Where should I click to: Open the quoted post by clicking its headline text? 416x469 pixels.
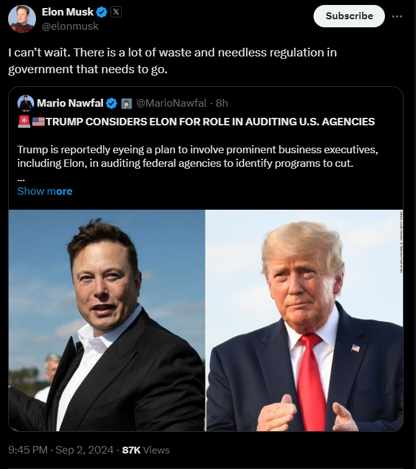[210, 122]
